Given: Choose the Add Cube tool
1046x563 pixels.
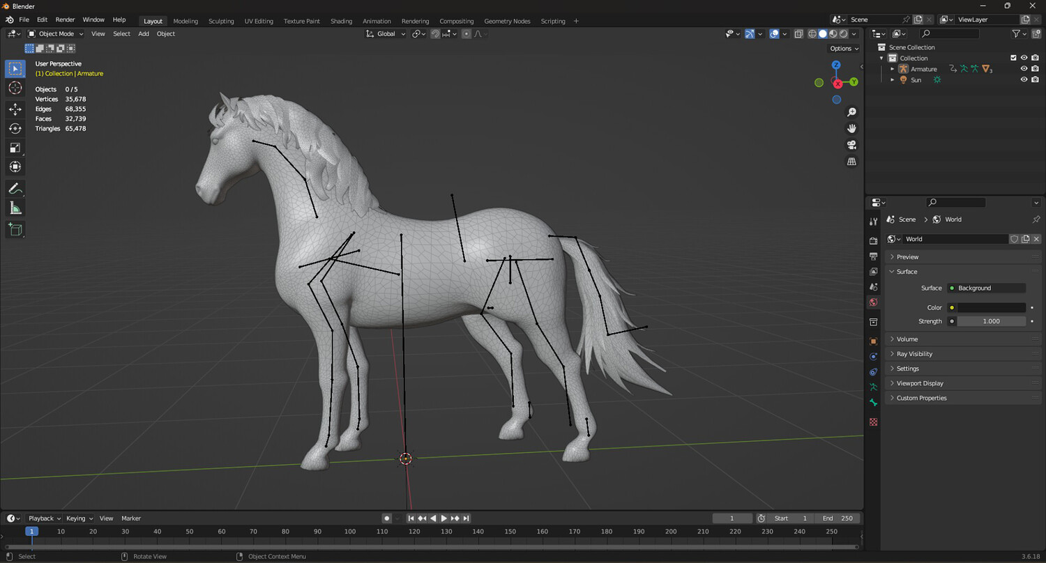Looking at the screenshot, I should click(x=15, y=229).
